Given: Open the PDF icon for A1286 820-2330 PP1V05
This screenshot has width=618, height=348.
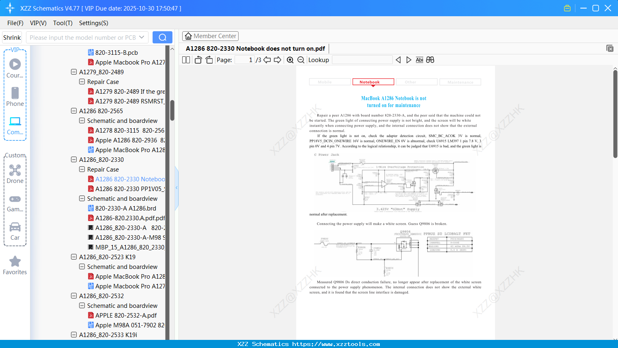Looking at the screenshot, I should click(91, 189).
